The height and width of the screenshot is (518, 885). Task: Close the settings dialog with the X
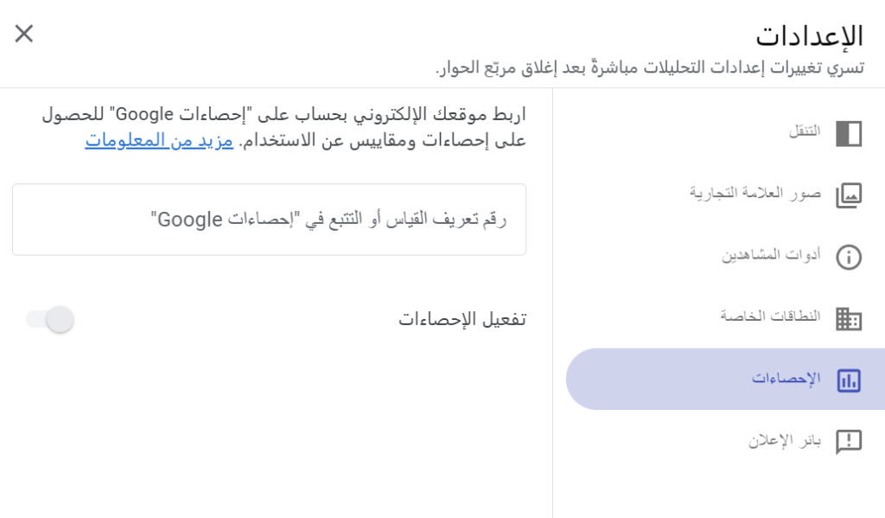pyautogui.click(x=24, y=34)
